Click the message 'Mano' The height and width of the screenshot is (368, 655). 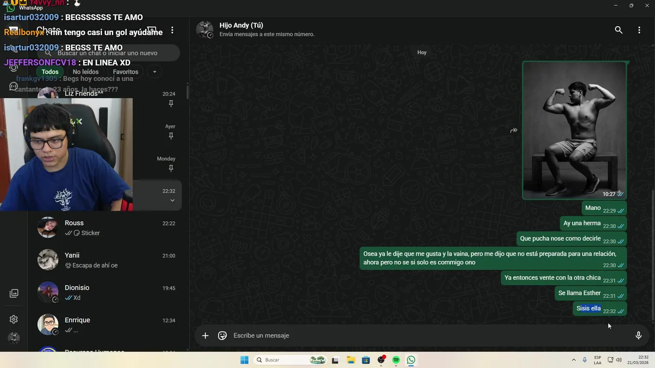pos(604,209)
